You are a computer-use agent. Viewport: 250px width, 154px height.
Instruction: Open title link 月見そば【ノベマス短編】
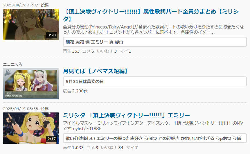click(x=96, y=71)
